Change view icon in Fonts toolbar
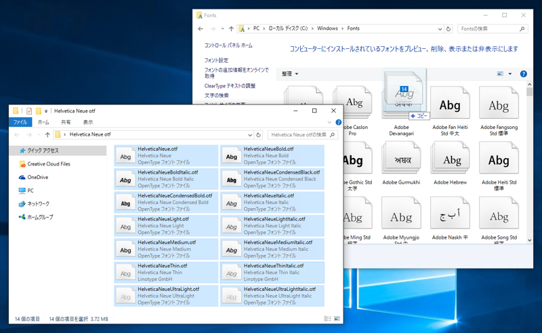The image size is (542, 333). pyautogui.click(x=500, y=74)
